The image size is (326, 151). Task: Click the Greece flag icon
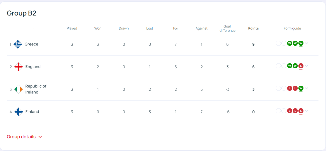pos(18,44)
